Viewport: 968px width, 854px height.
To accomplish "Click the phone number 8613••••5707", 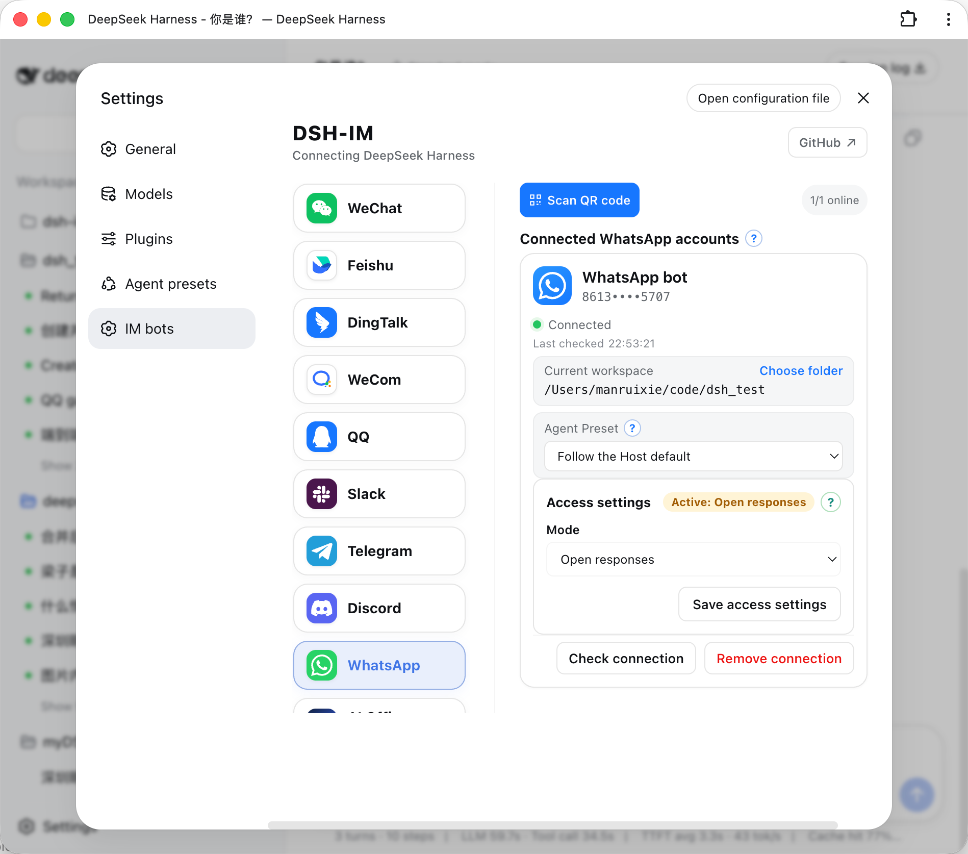I will 626,297.
